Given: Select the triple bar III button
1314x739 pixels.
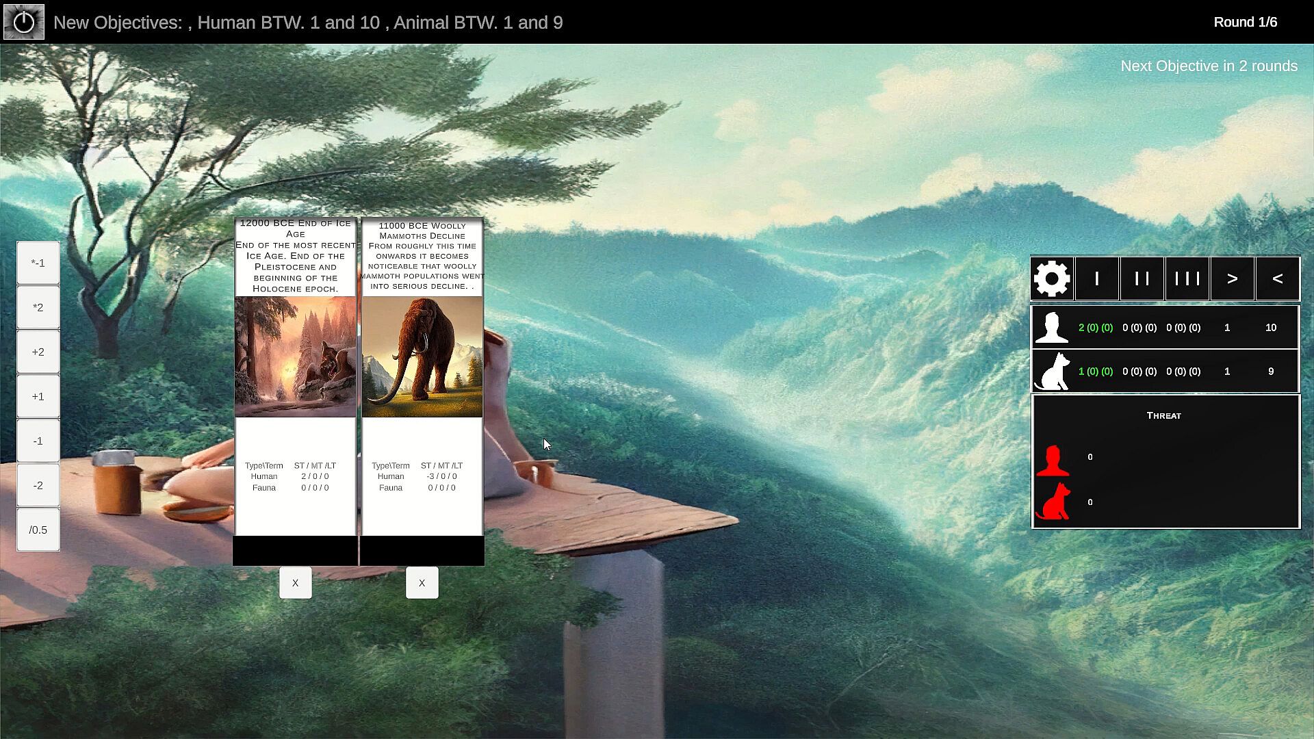Looking at the screenshot, I should [x=1187, y=278].
